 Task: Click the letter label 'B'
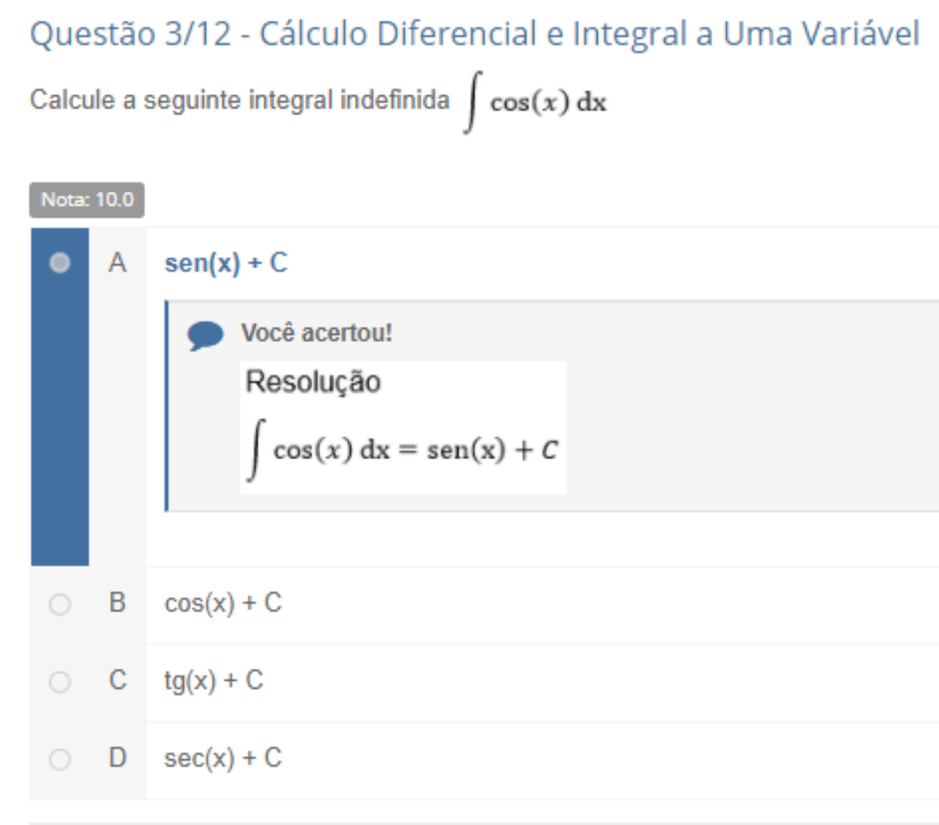pos(117,603)
